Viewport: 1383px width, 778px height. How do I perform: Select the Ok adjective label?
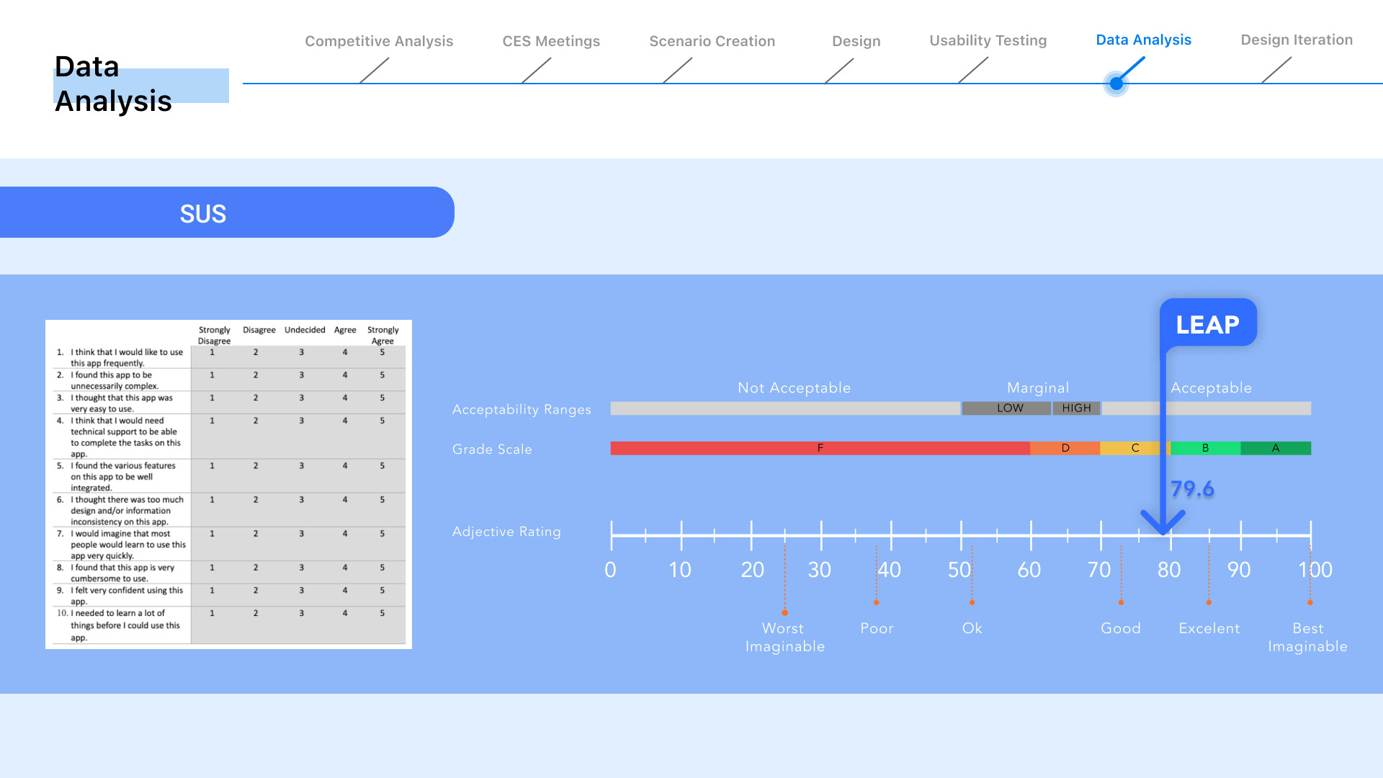972,628
